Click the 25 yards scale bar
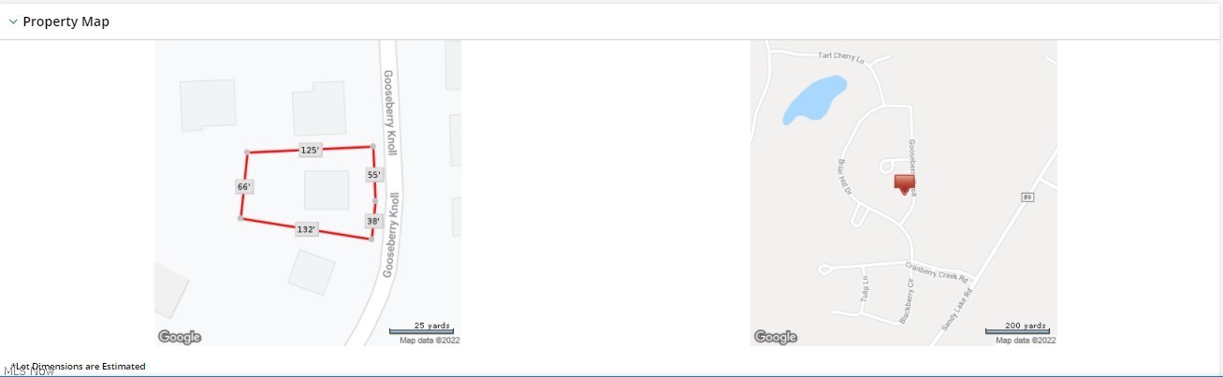Image resolution: width=1223 pixels, height=377 pixels. (421, 327)
